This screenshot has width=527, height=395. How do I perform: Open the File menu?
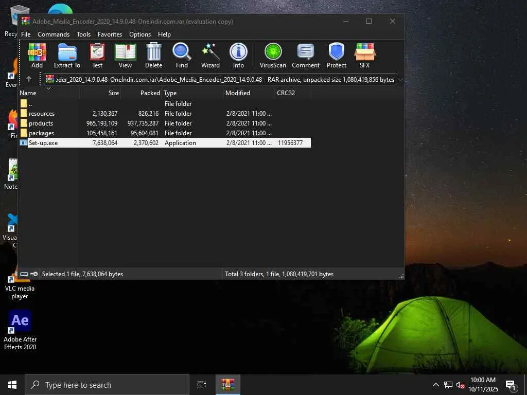pos(26,34)
